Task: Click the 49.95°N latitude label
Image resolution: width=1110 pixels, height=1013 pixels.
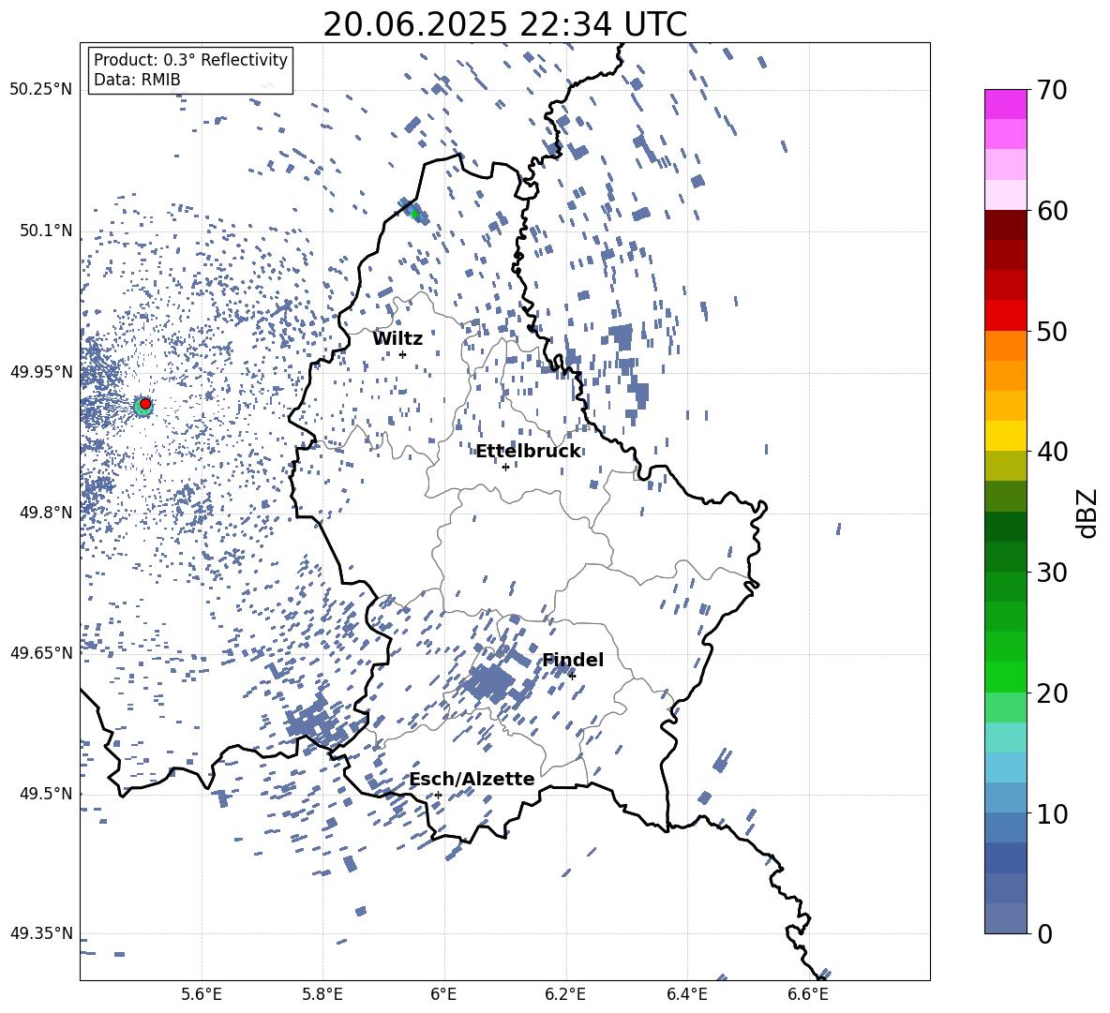Action: coord(41,372)
